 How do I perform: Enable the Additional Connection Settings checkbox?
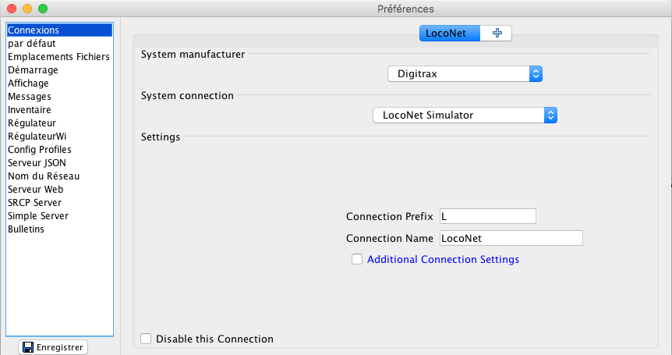357,260
